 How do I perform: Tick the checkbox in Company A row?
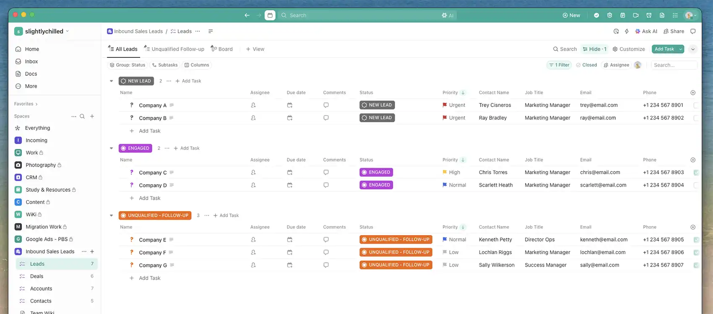point(696,106)
